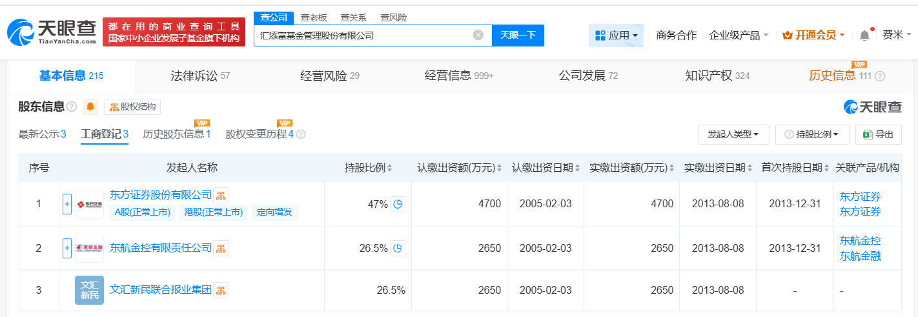Click help icon next to 股东信息
This screenshot has width=918, height=317.
coord(72,107)
